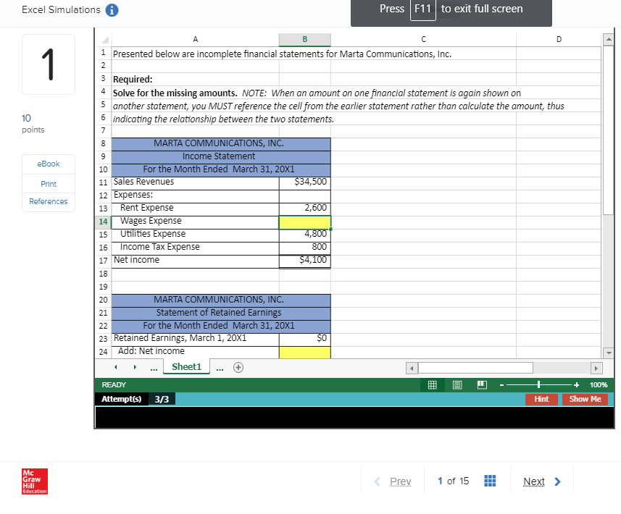Open the eBook link
Image resolution: width=621 pixels, height=514 pixels.
(x=49, y=164)
